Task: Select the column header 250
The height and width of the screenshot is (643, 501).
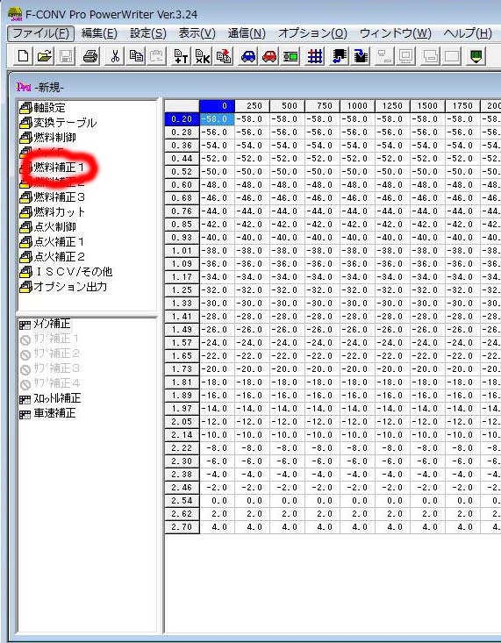Action: tap(252, 106)
